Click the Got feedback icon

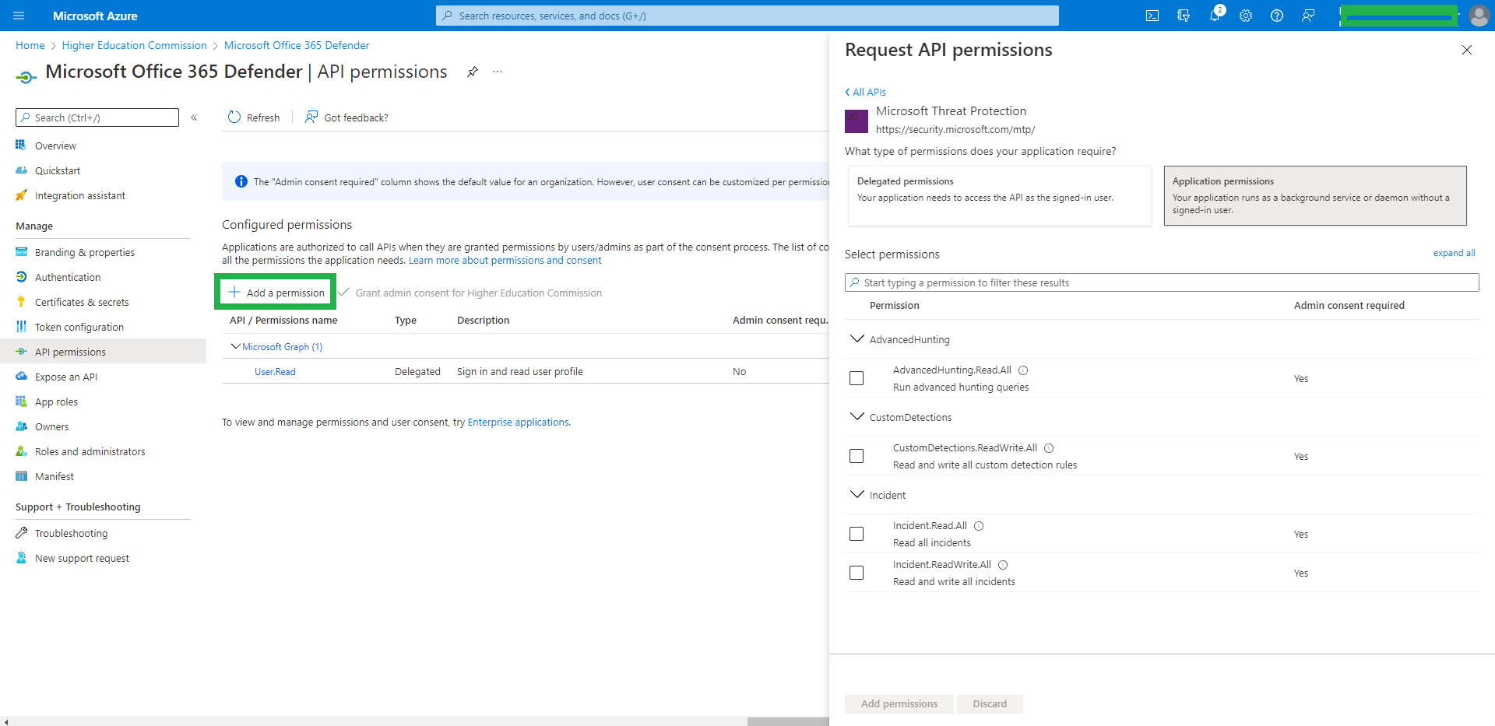coord(311,117)
